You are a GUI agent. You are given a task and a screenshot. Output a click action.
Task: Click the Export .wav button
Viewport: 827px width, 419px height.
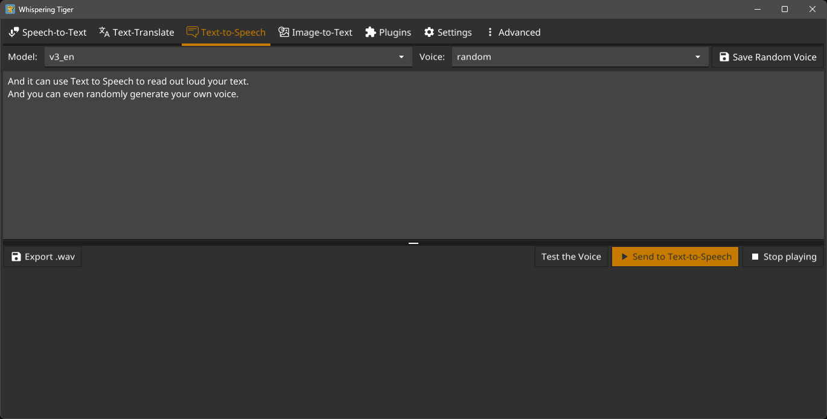click(x=43, y=257)
